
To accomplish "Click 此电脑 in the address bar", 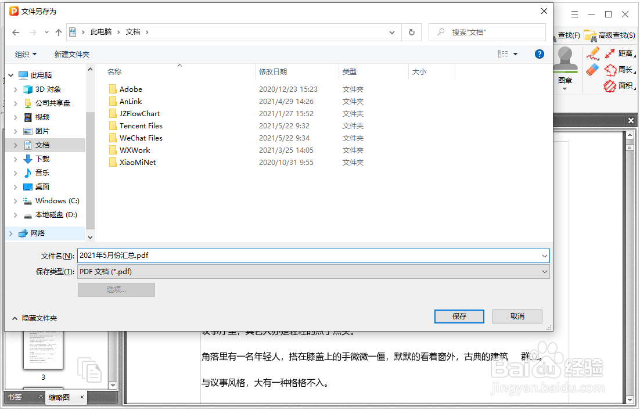I will [101, 32].
